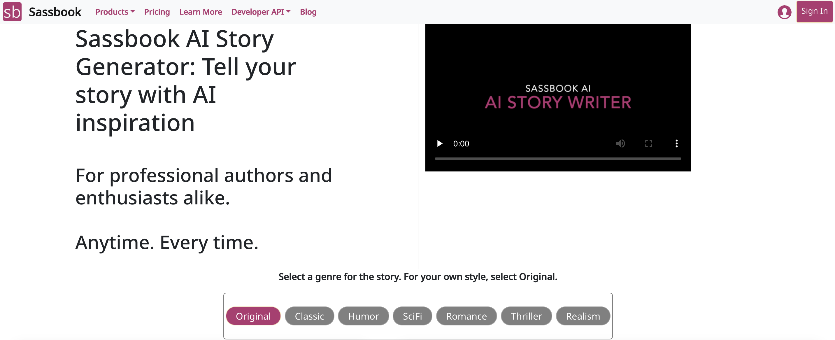Switch to the Thriller genre
Screen dimensions: 835x340
526,316
